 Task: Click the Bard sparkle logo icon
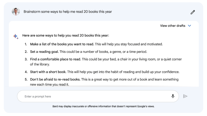16,36
